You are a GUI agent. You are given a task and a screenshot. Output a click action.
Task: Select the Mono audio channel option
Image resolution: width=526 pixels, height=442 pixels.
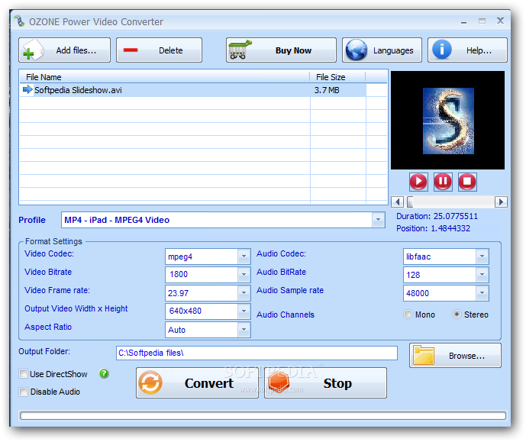[x=408, y=315]
